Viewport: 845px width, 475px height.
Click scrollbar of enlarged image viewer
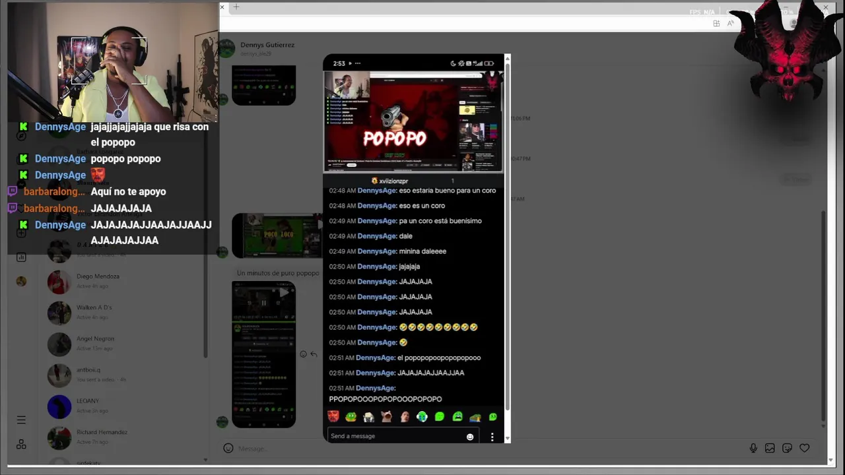tap(507, 237)
